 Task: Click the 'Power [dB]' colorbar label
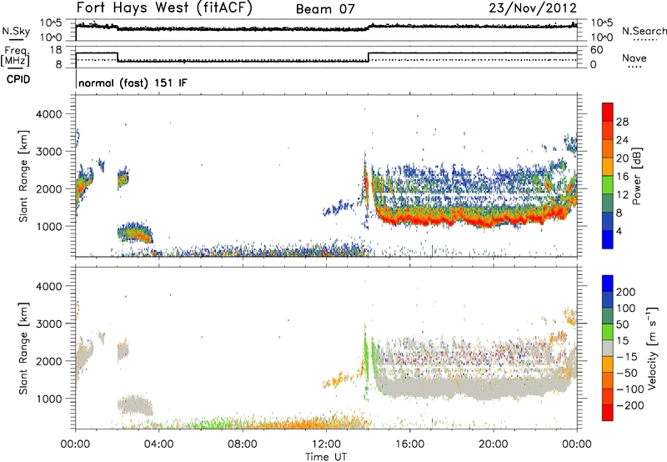[637, 176]
